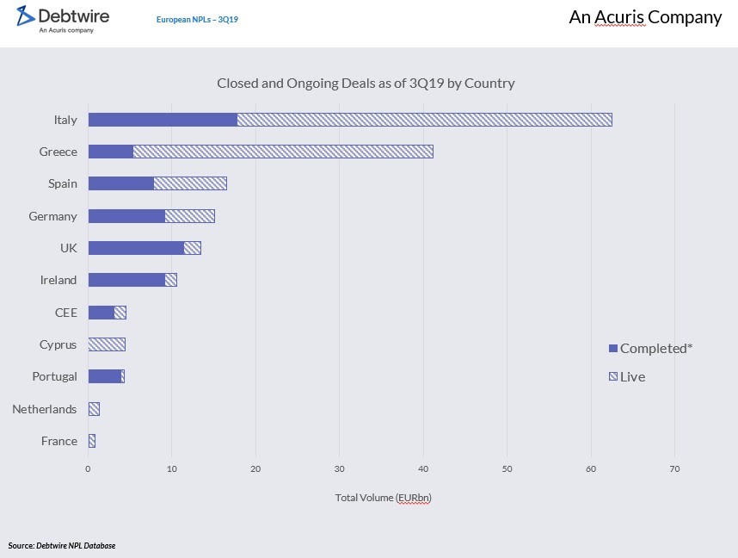Click the Completed legend color swatch
The width and height of the screenshot is (738, 558).
612,349
